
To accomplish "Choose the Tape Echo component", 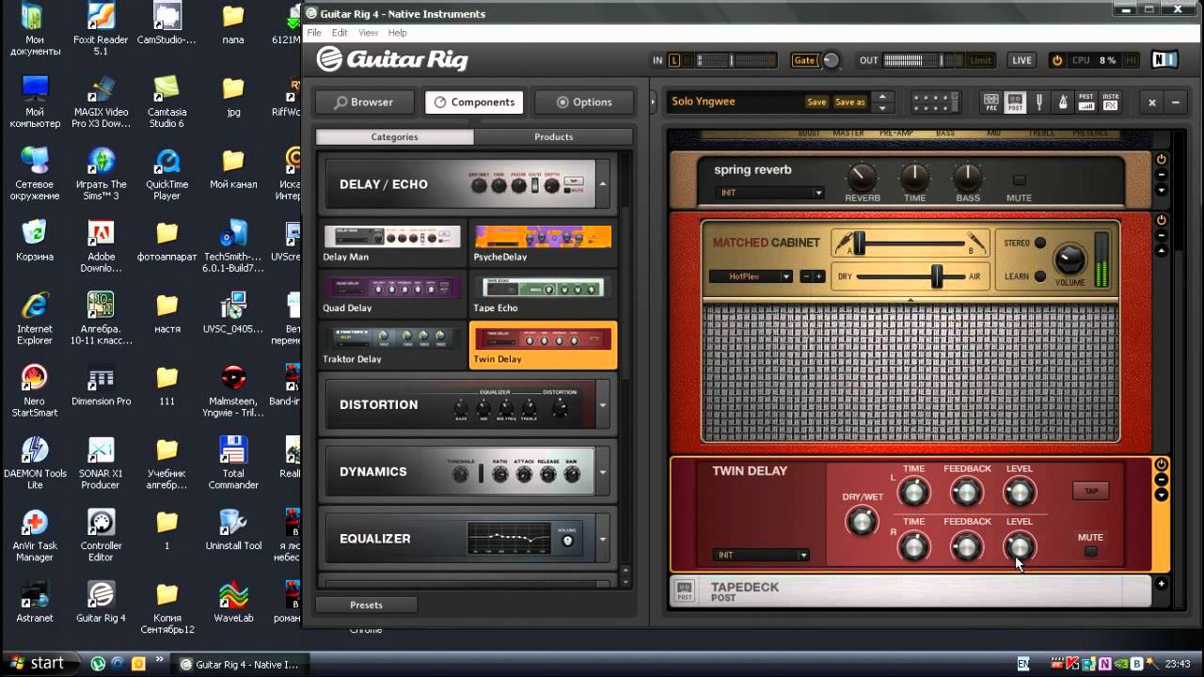I will (x=543, y=293).
